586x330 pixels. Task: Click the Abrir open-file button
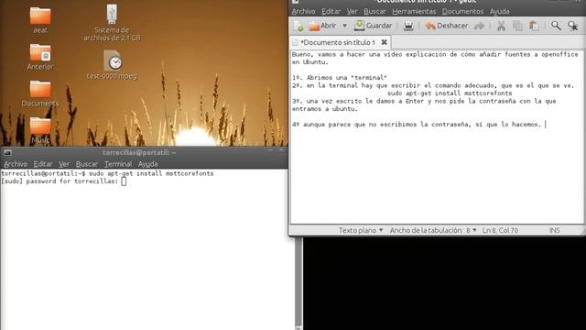tap(322, 26)
